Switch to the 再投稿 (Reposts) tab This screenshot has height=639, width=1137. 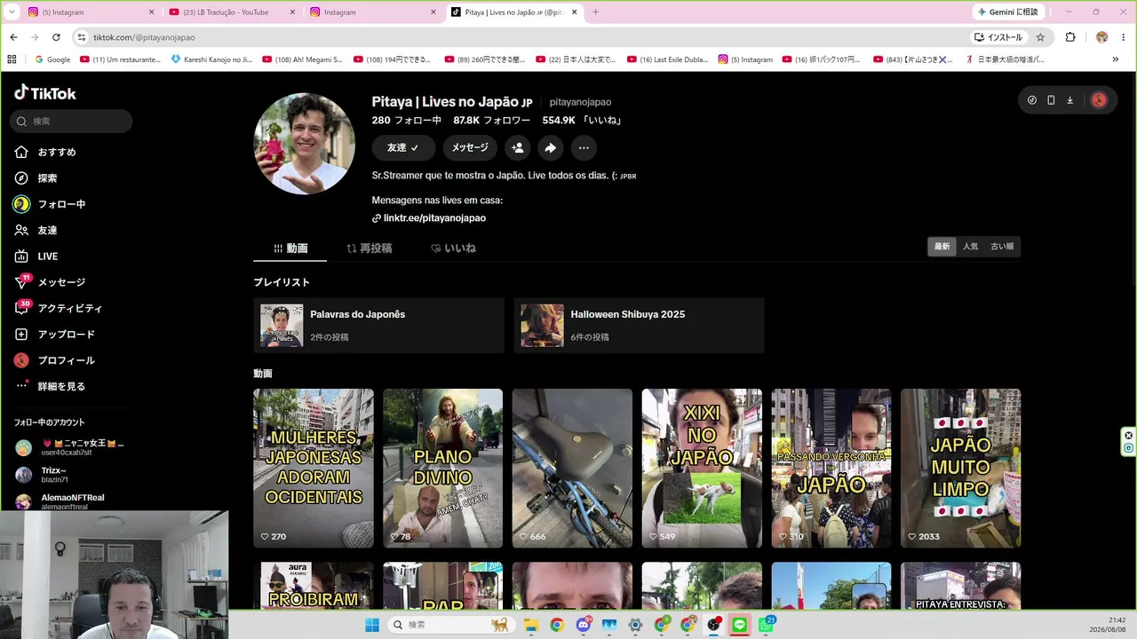[x=369, y=248]
